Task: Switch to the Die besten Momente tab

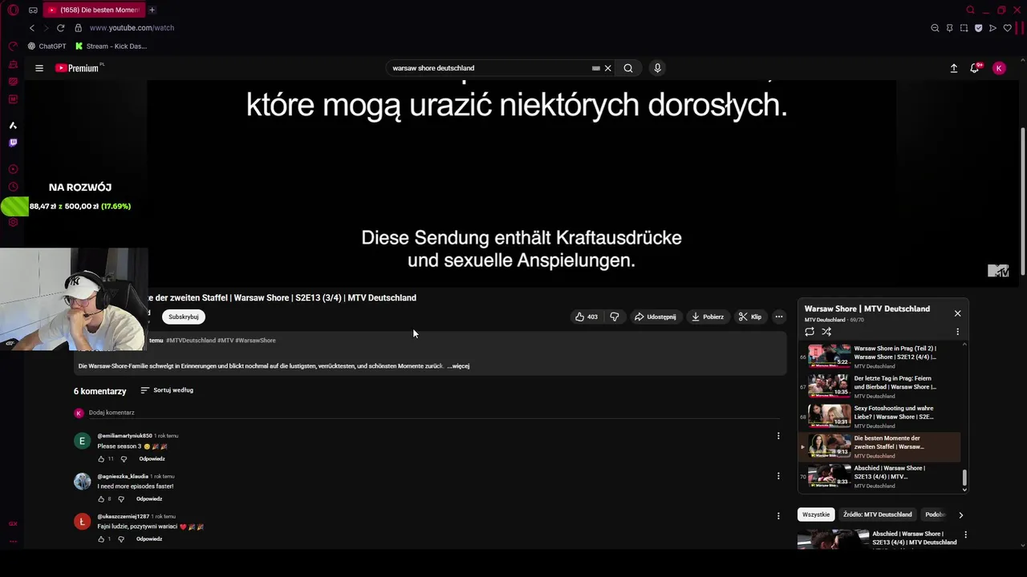Action: (93, 10)
